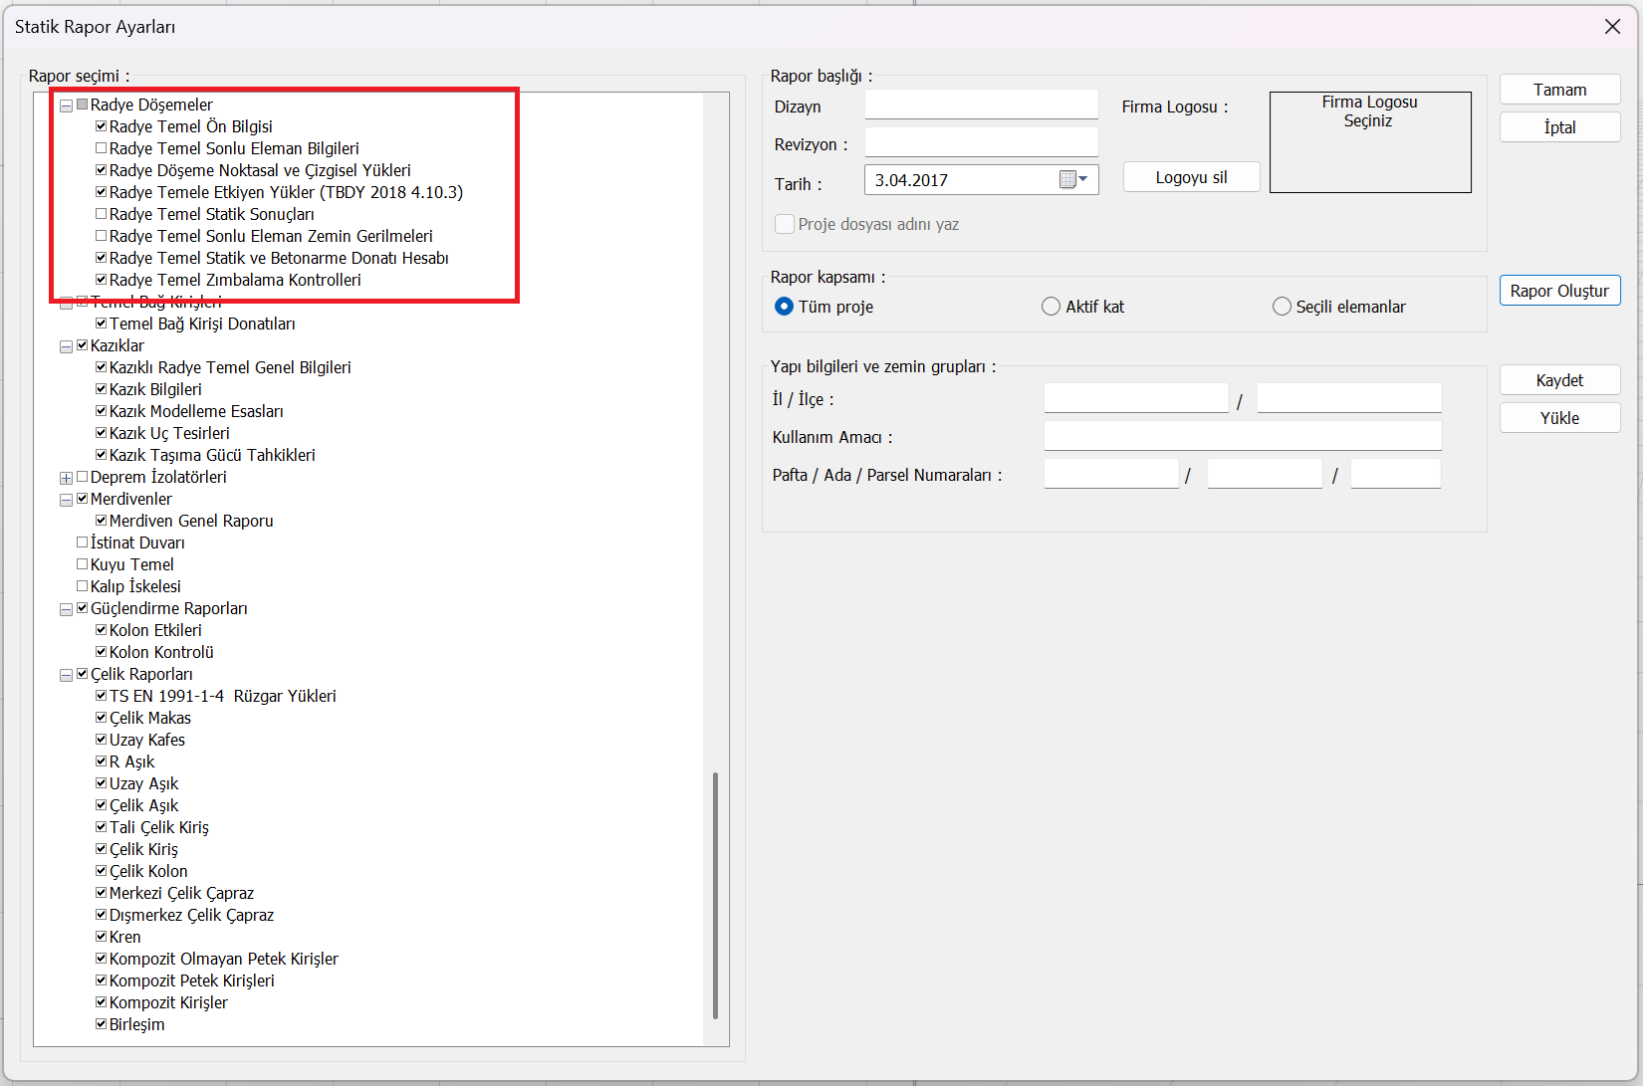
Task: Select the Aktif kat radio option
Action: (x=1051, y=307)
